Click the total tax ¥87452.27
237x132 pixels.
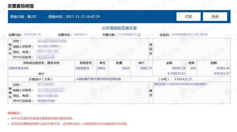click(222, 74)
